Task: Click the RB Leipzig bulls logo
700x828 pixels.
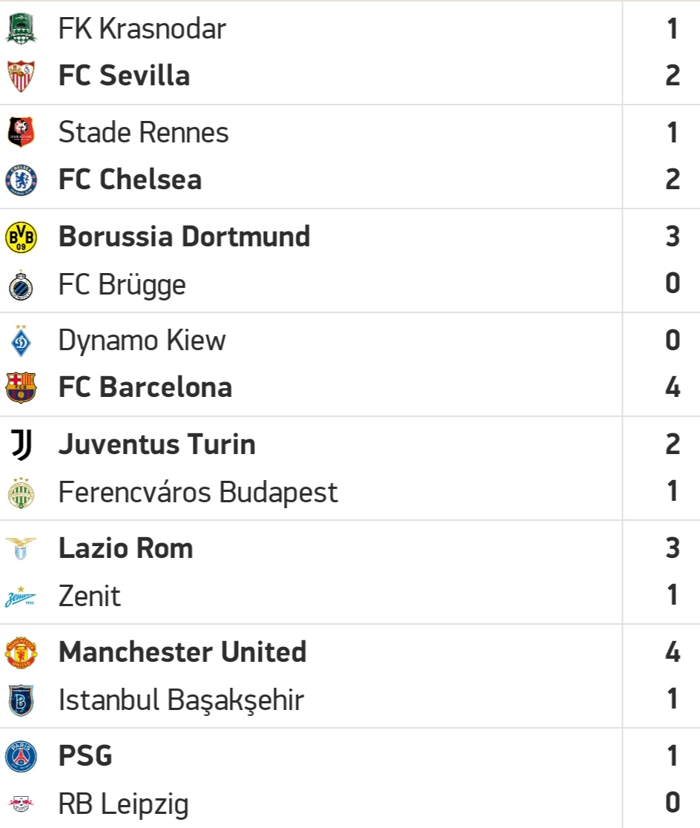Action: click(21, 804)
